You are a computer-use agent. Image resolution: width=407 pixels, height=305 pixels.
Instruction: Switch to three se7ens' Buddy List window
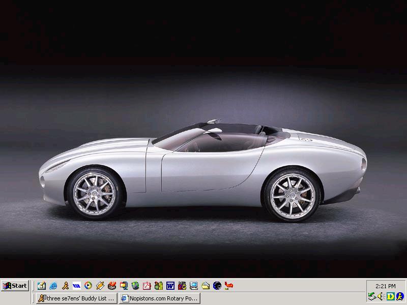[76, 298]
